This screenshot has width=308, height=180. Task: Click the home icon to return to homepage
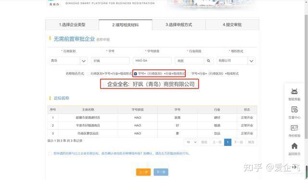(x=294, y=146)
